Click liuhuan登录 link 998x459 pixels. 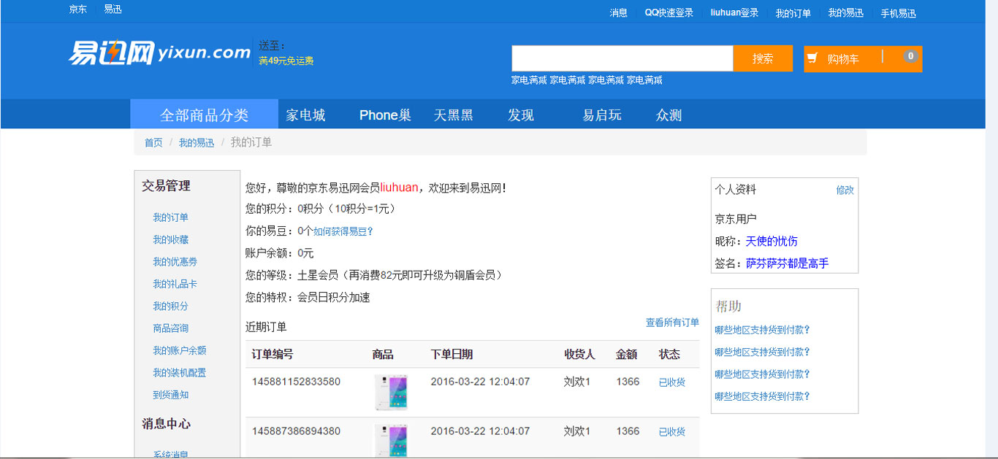(734, 13)
